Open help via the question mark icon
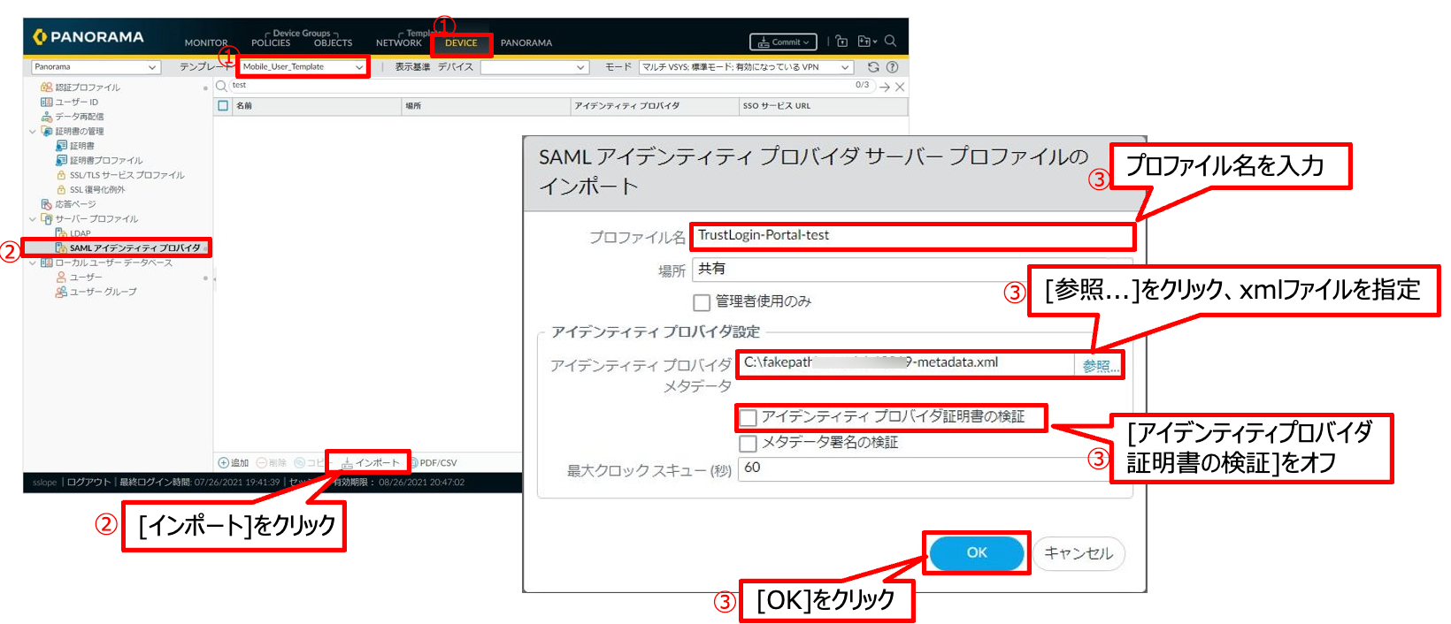Viewport: 1451px width, 624px height. click(892, 67)
